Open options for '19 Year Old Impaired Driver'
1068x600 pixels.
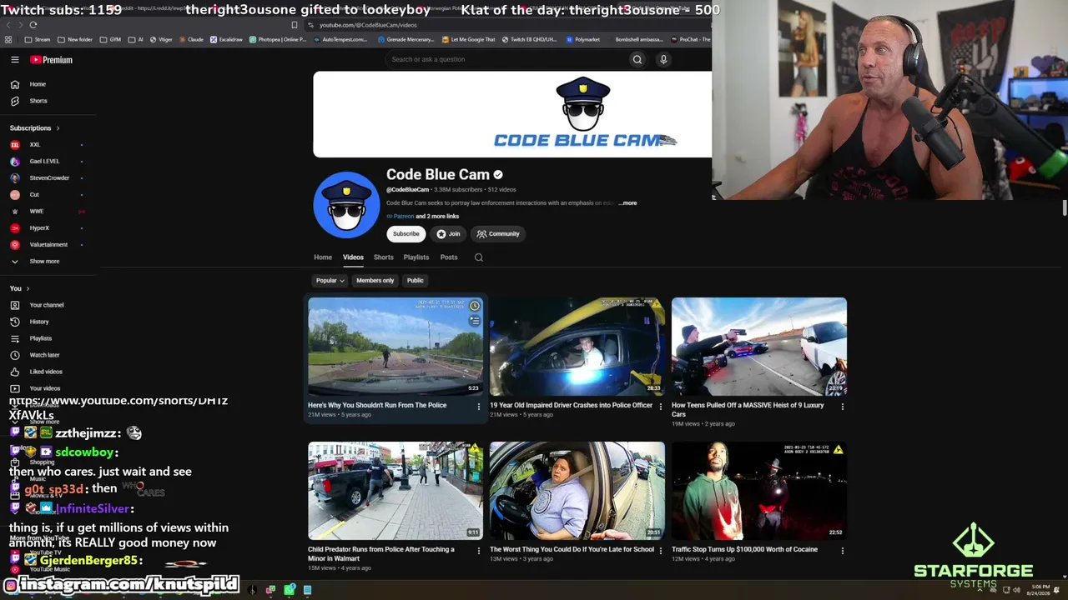tap(660, 407)
